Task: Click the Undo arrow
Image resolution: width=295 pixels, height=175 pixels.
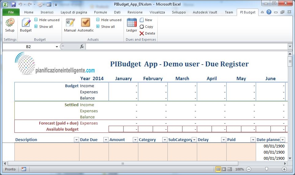Action: pyautogui.click(x=20, y=4)
